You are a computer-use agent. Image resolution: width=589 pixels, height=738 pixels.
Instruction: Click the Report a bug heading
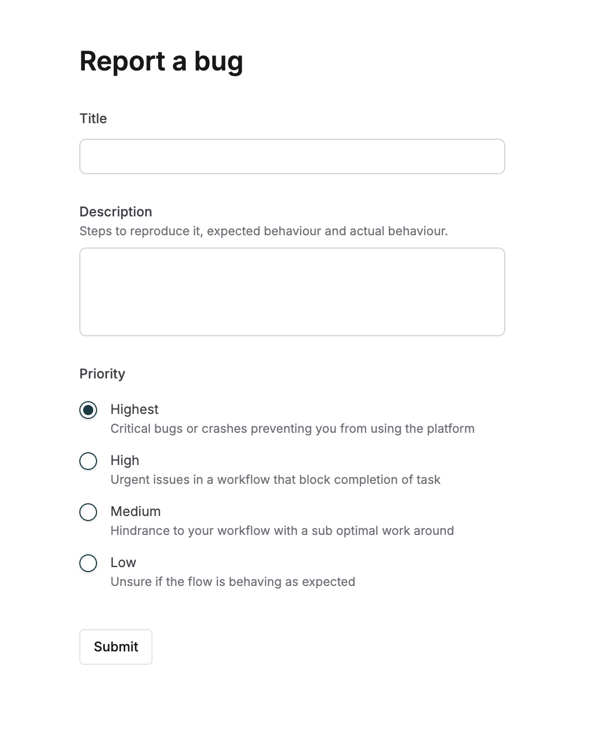(161, 61)
